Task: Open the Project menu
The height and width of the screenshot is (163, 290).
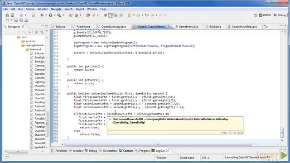Action: point(80,9)
